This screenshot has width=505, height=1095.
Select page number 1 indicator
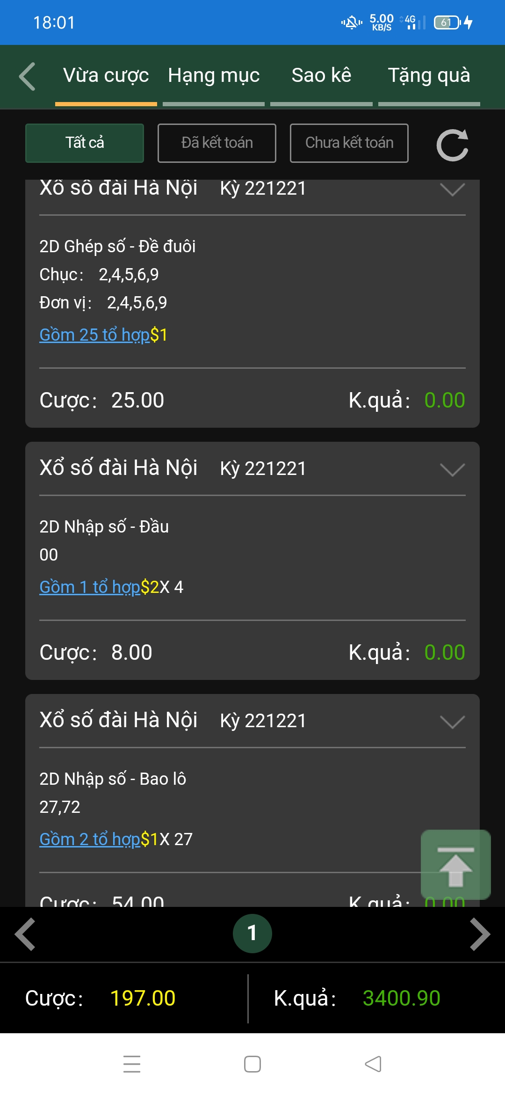tap(252, 934)
